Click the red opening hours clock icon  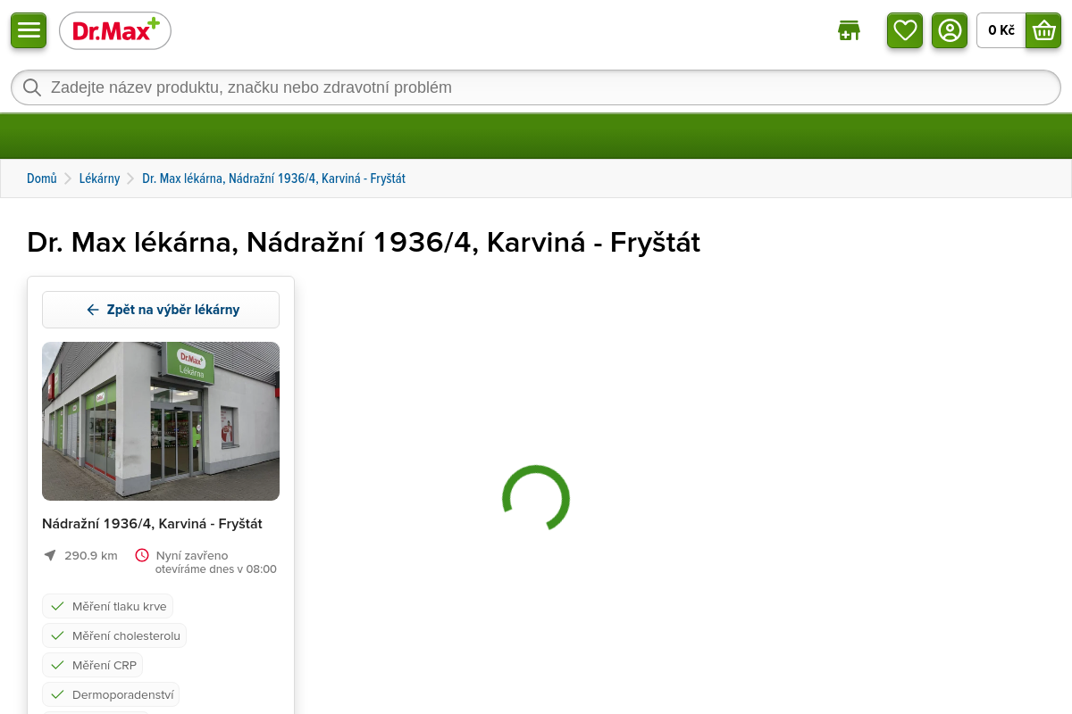pos(142,555)
